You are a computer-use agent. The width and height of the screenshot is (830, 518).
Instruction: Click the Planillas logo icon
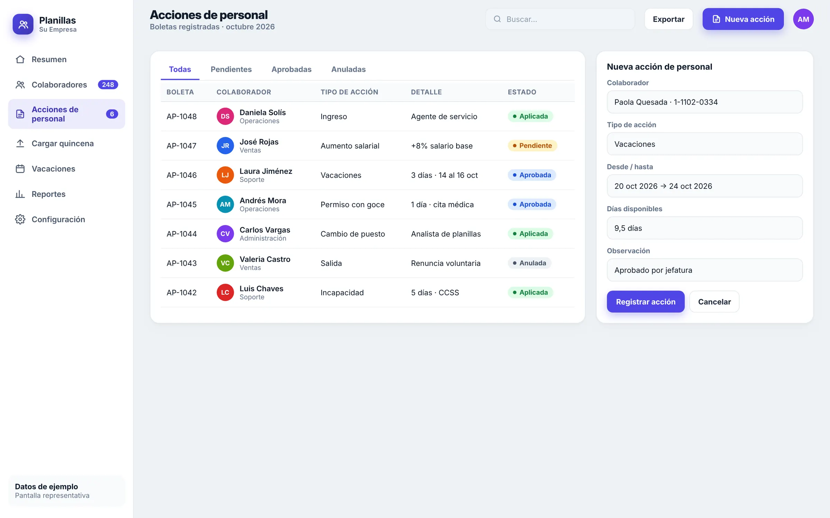tap(23, 24)
